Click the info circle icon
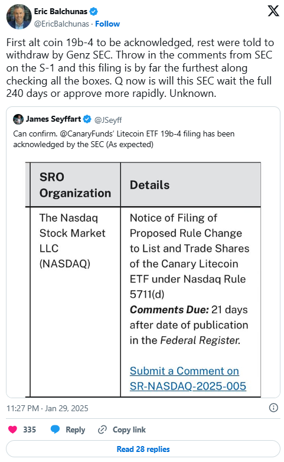Image resolution: width=284 pixels, height=462 pixels. point(273,408)
